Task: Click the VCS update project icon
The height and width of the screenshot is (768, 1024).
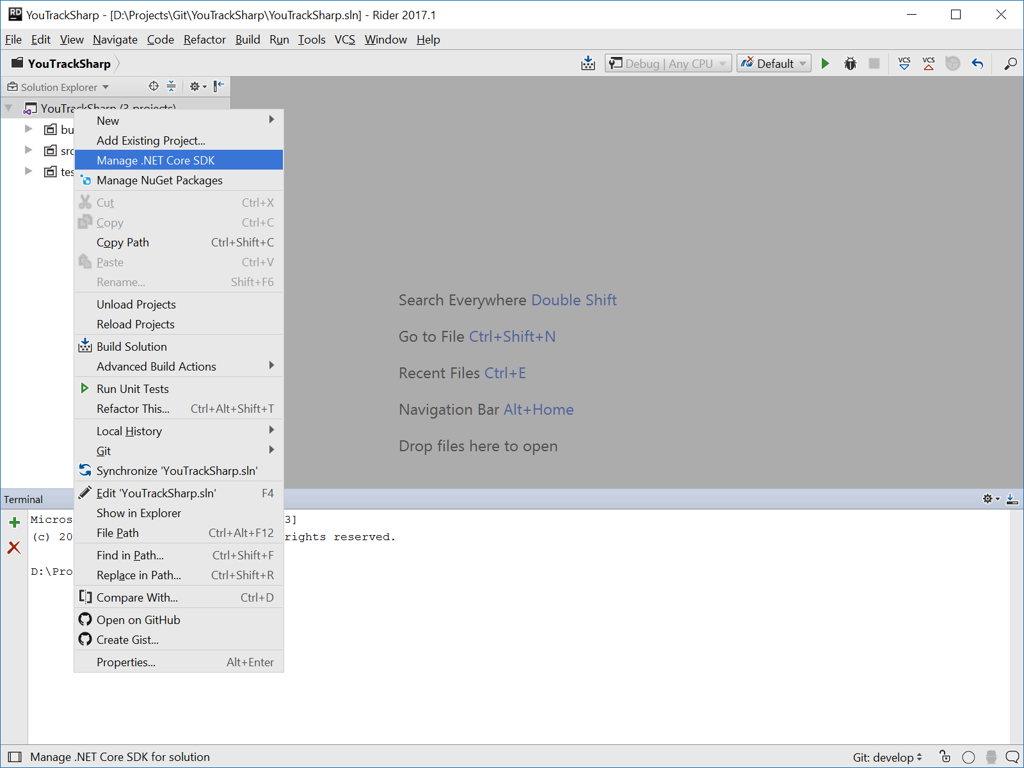Action: [904, 63]
